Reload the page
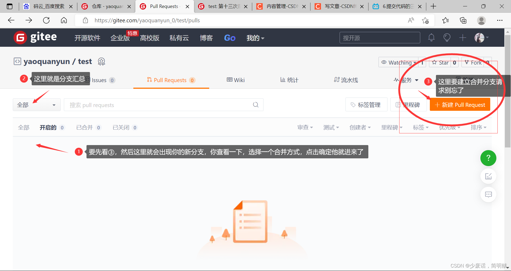Image resolution: width=511 pixels, height=271 pixels. click(x=46, y=20)
